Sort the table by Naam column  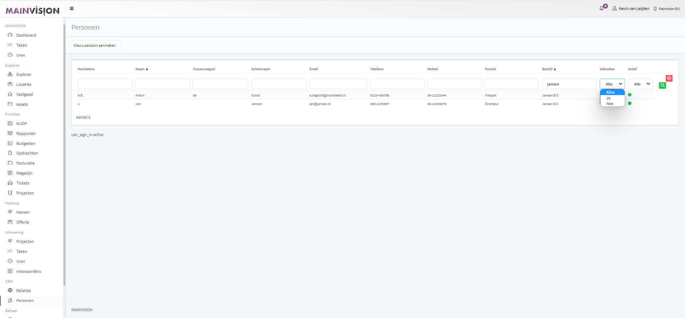point(142,69)
